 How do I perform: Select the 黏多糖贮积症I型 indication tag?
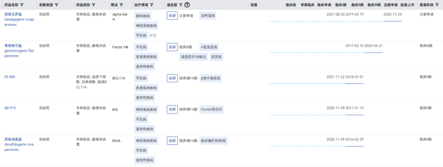214,140
